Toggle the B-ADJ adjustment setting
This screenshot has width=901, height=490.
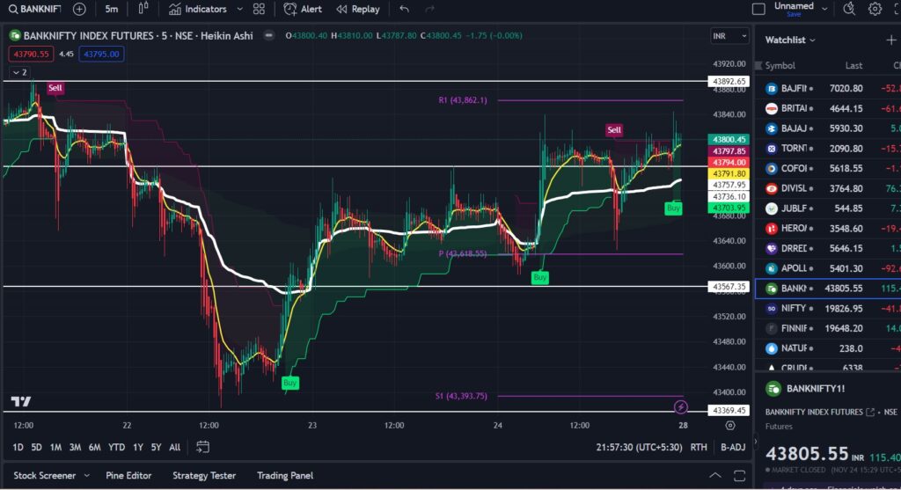click(x=733, y=448)
